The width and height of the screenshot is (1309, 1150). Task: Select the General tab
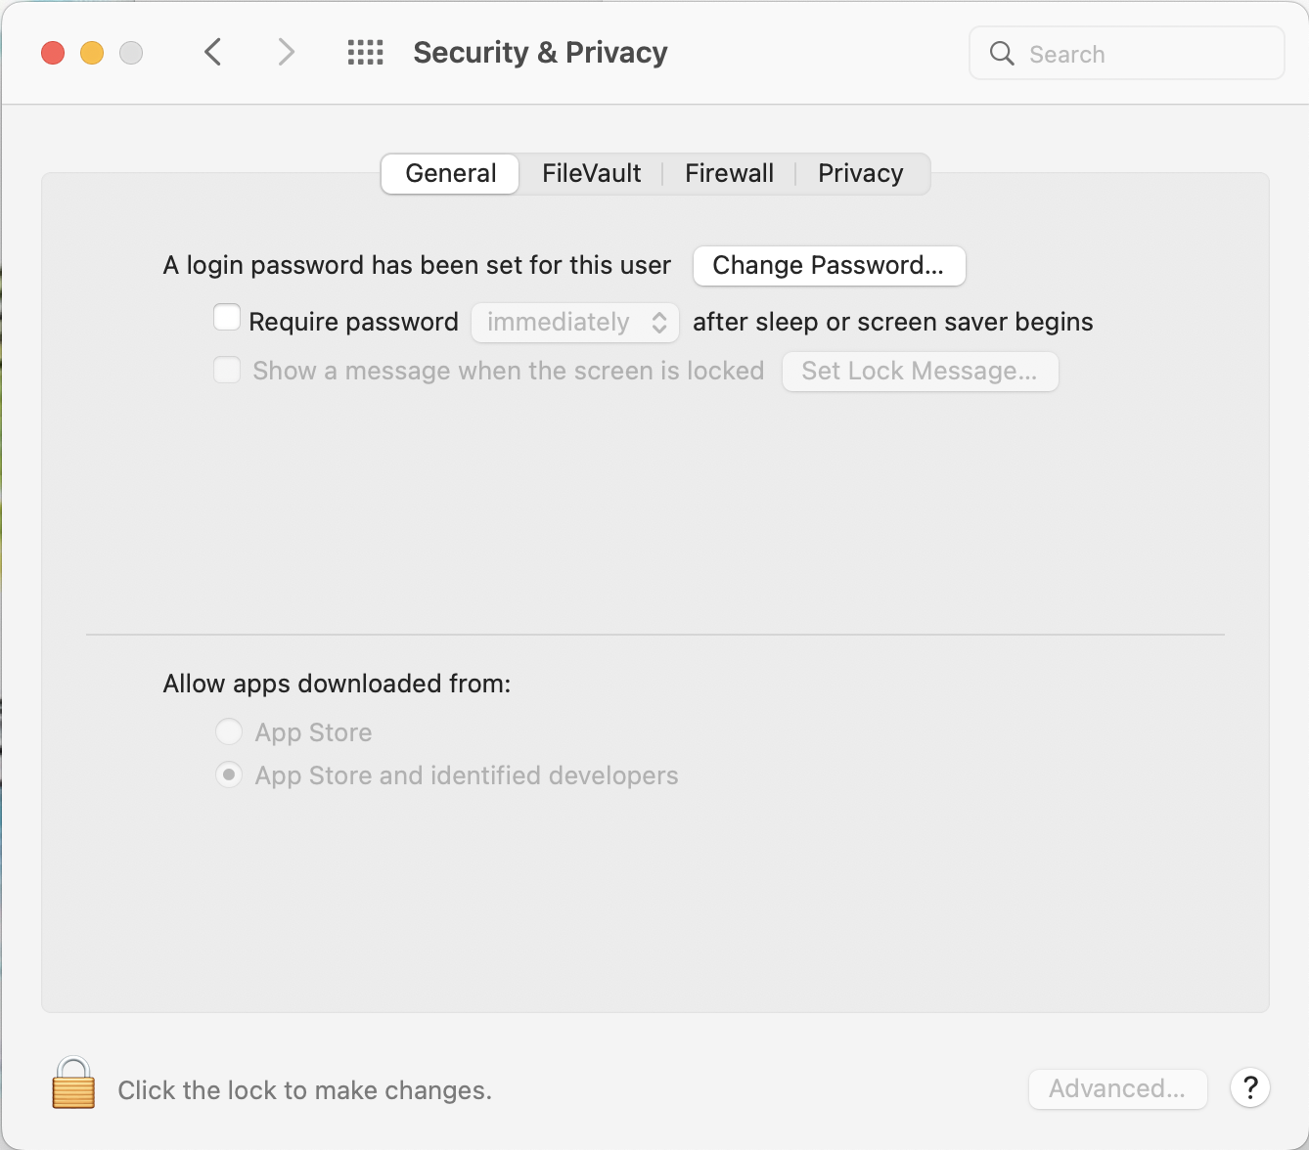[450, 174]
